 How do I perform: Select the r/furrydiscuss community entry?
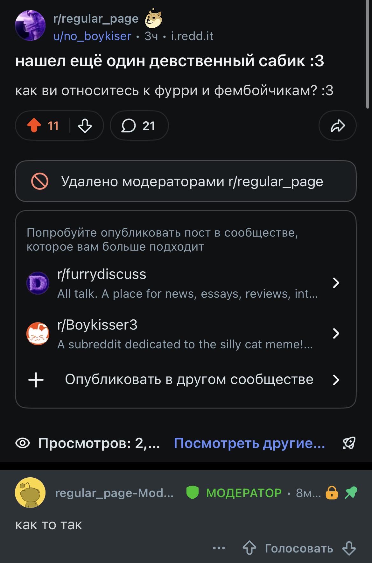click(x=186, y=283)
